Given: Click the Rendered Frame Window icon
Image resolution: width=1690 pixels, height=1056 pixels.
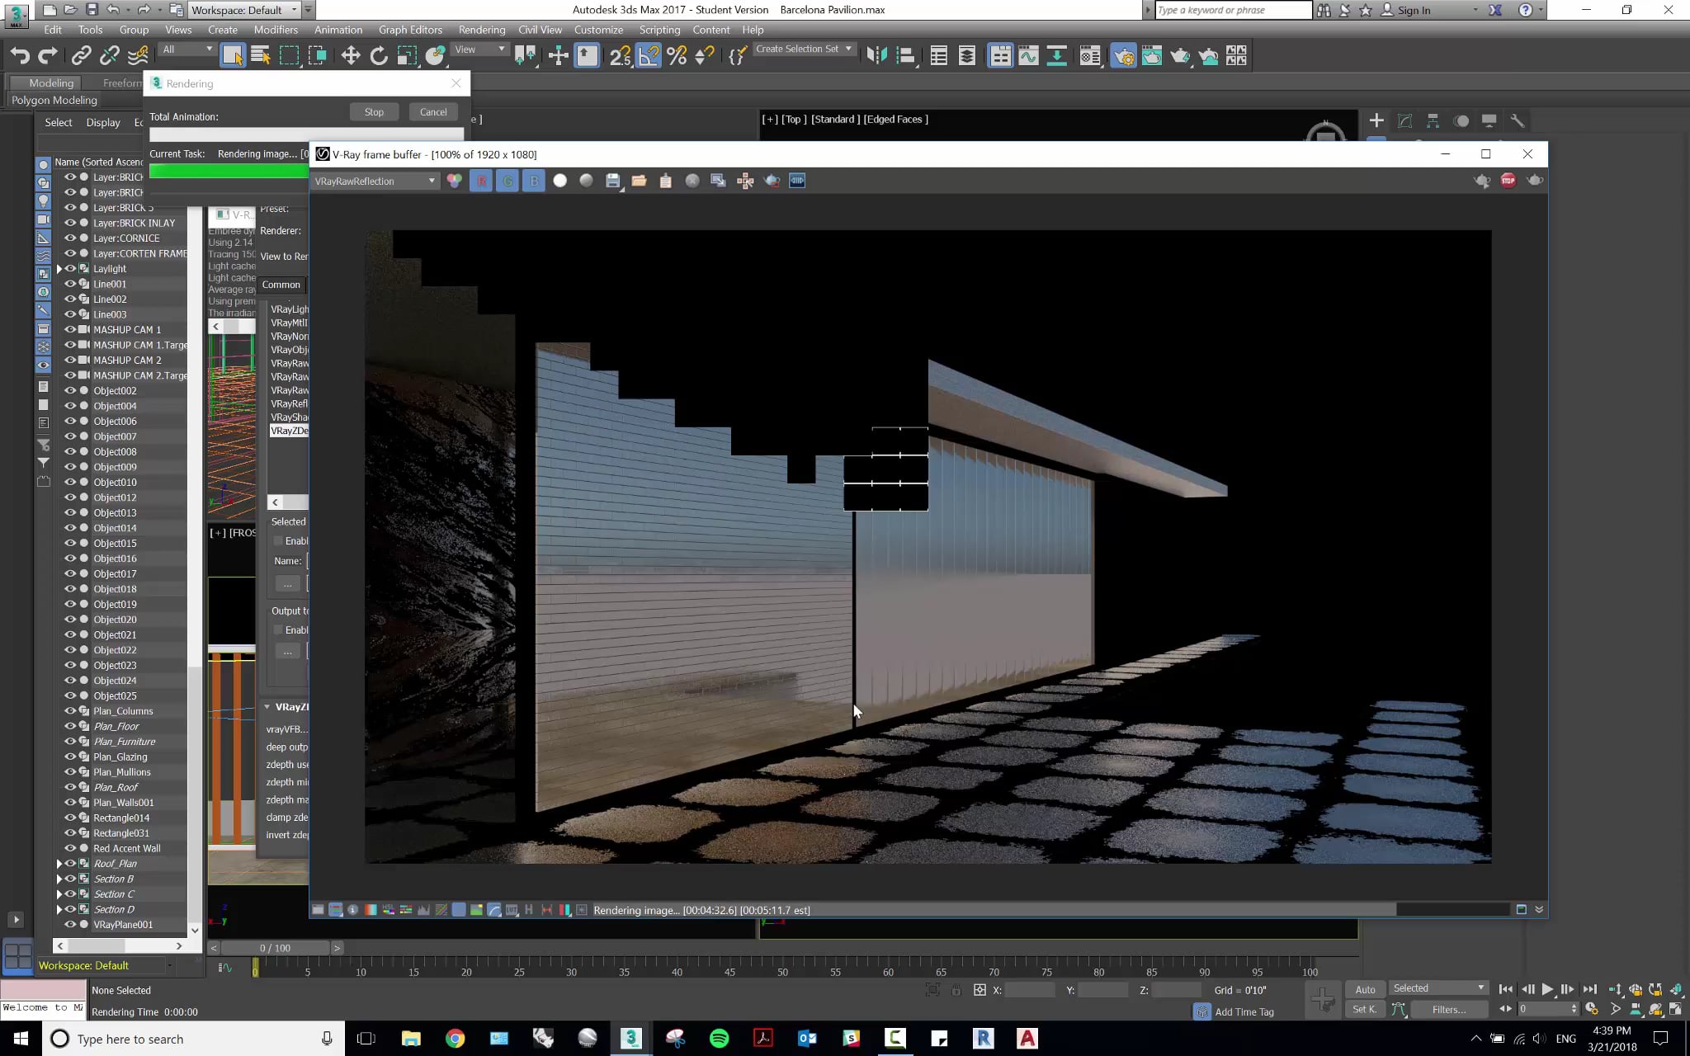Looking at the screenshot, I should [x=1152, y=55].
